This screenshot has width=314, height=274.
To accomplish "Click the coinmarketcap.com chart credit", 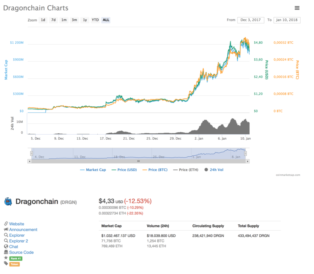I will tap(288, 175).
